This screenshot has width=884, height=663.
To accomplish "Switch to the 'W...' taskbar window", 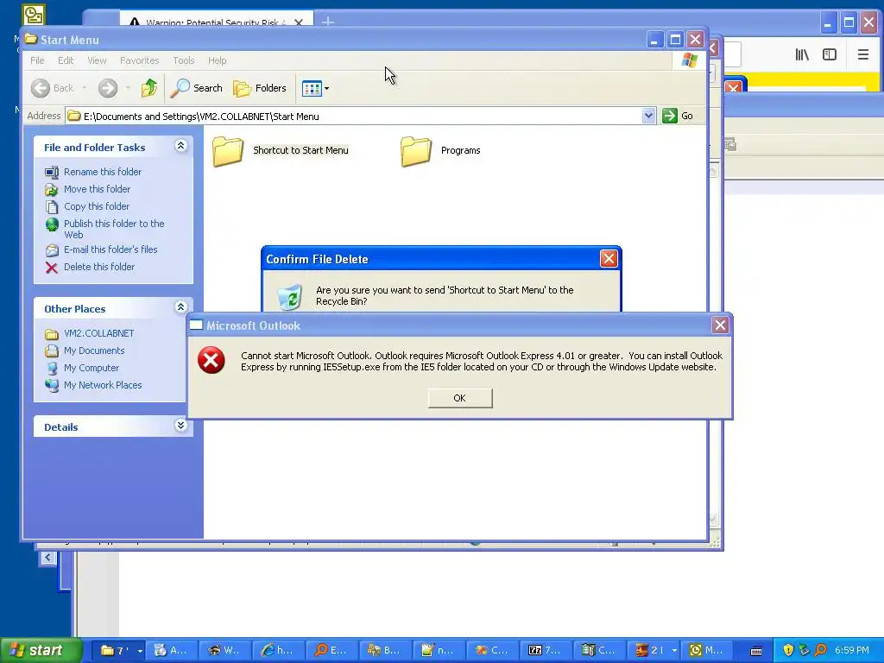I will click(x=225, y=650).
